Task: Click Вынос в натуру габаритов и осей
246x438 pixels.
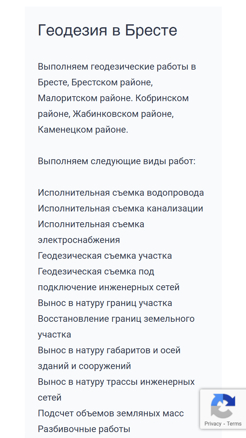Action: point(109,350)
